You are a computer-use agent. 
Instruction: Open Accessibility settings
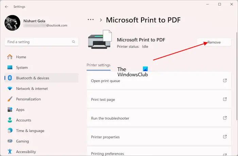[41, 152]
